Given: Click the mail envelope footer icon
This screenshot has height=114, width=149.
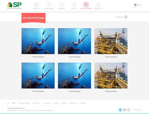Looking at the screenshot, I should (129, 110).
